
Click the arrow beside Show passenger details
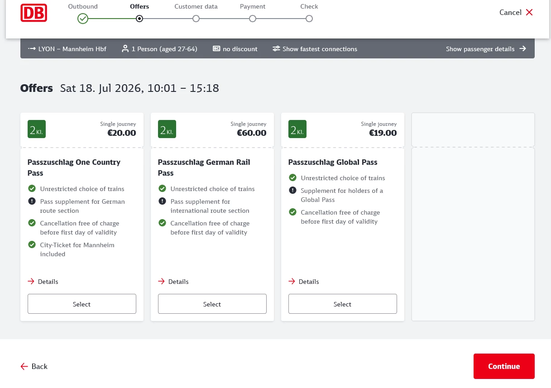coord(522,48)
